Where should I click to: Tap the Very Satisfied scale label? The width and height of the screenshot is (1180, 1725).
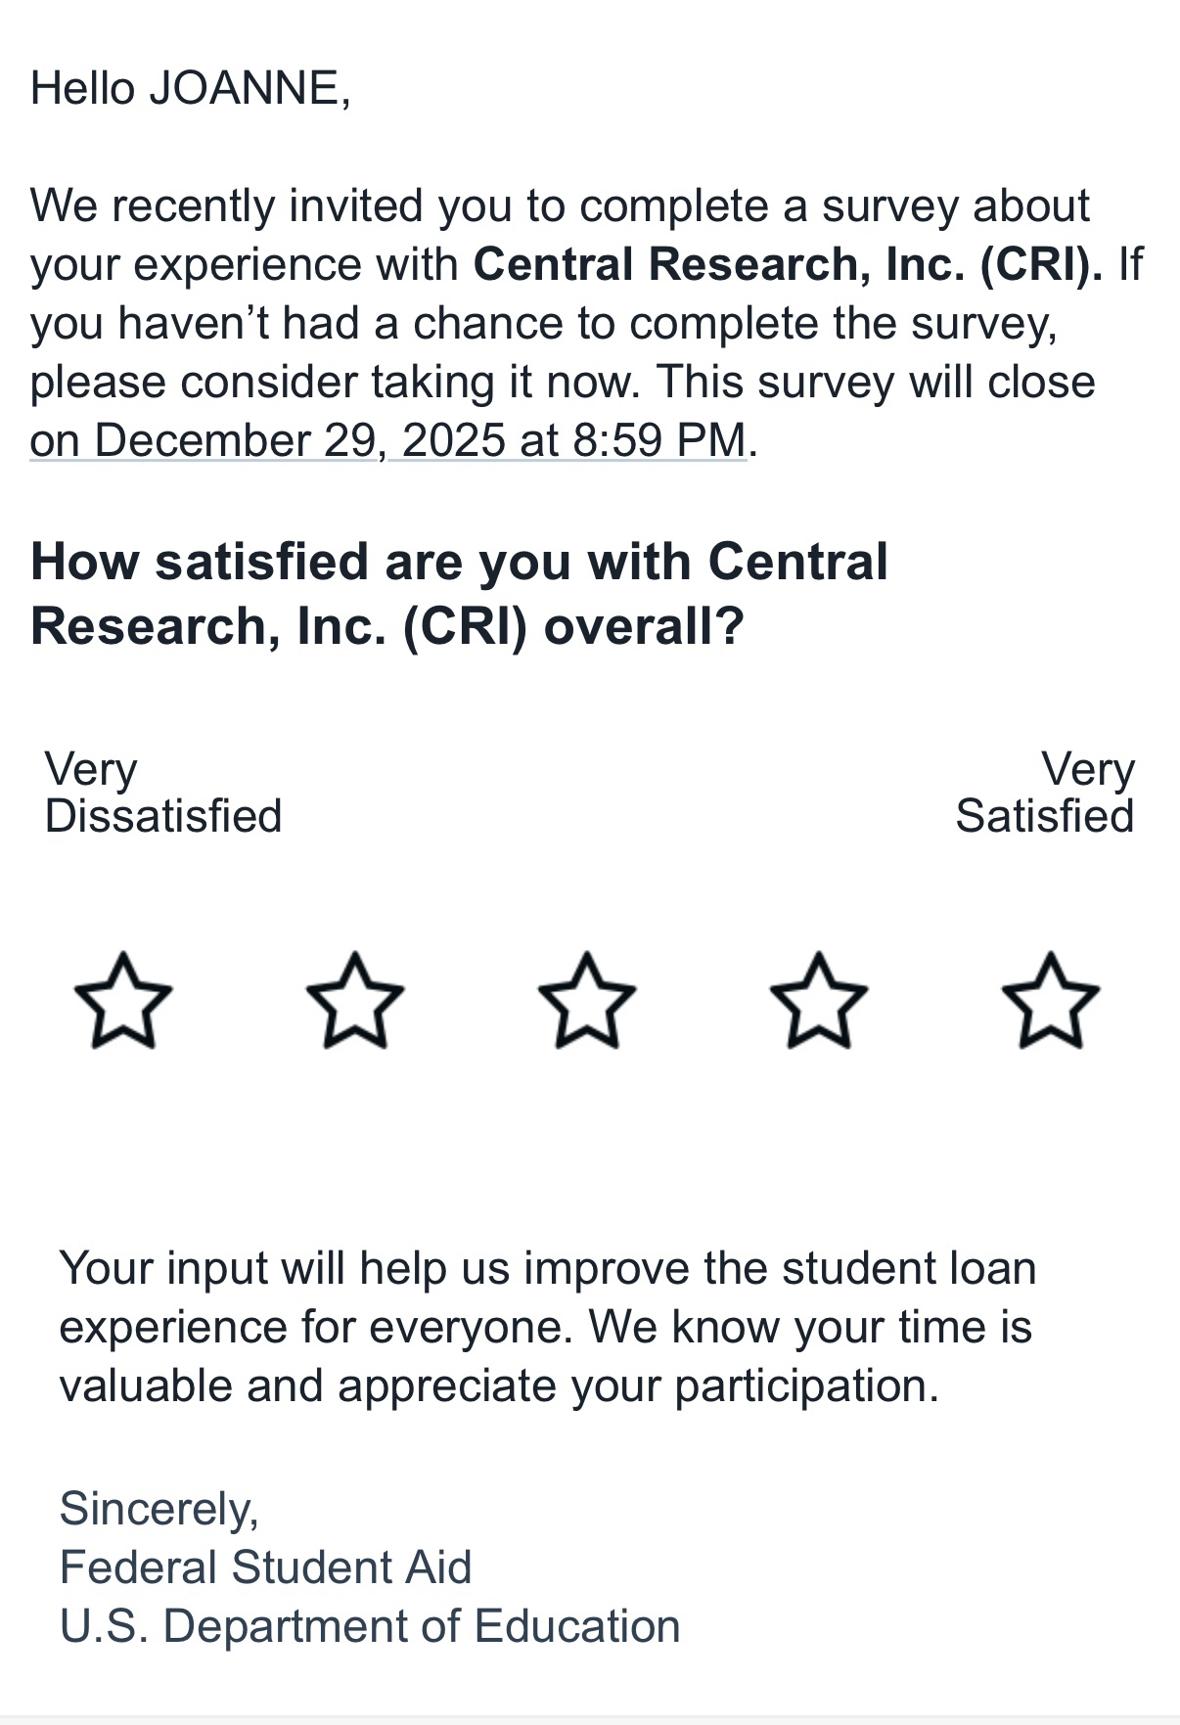pos(1045,793)
